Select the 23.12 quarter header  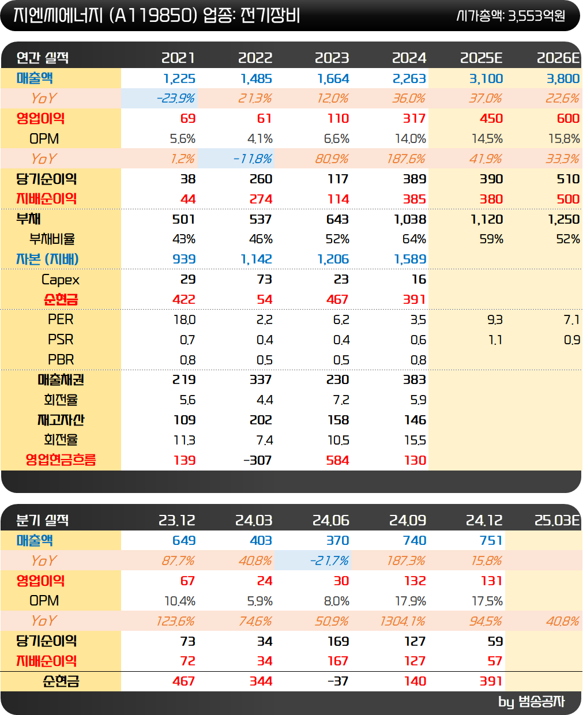coord(177,520)
